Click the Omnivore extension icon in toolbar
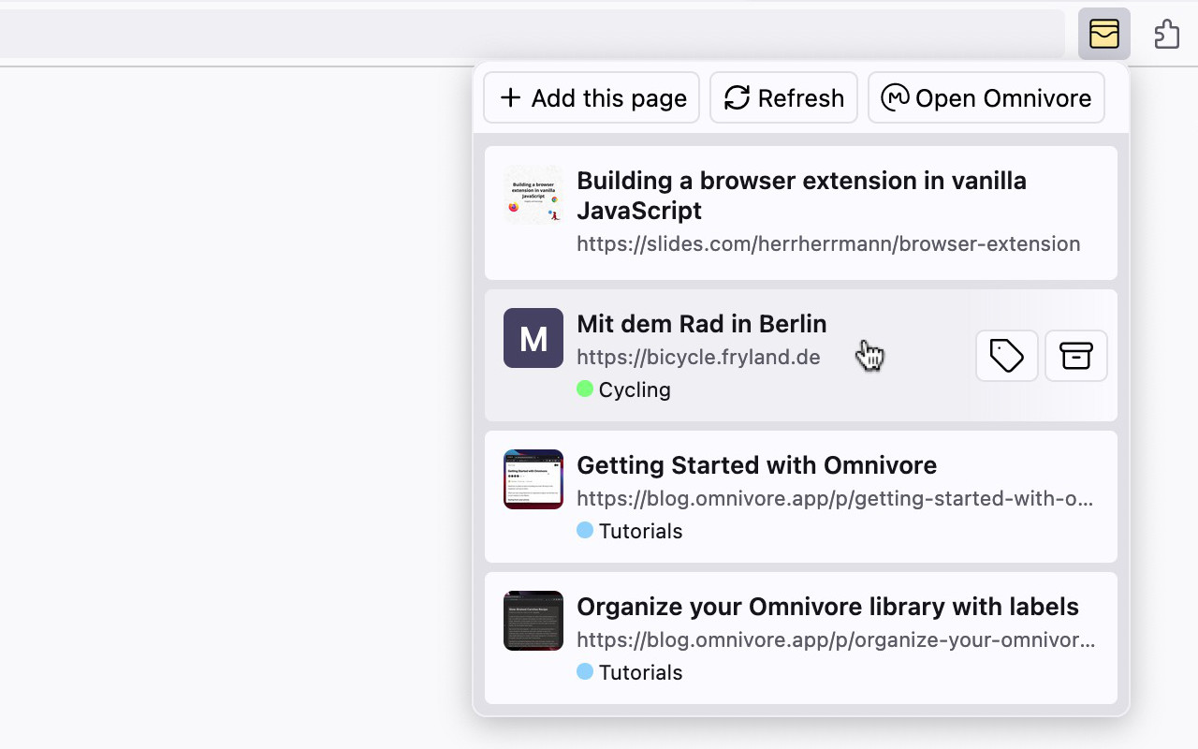Viewport: 1198px width, 749px height. 1103,34
